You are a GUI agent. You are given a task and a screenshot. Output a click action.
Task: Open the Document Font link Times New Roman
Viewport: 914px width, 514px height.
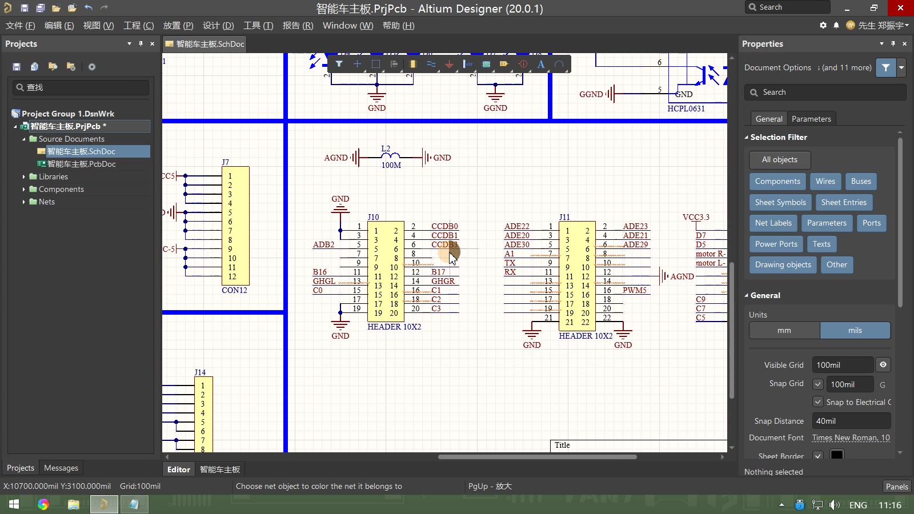pyautogui.click(x=851, y=438)
